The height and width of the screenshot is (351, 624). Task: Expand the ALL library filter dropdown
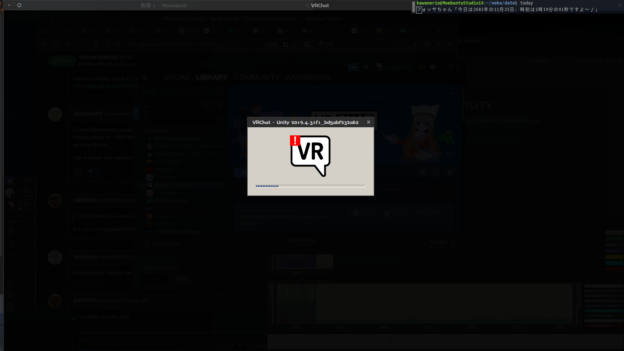point(170,106)
